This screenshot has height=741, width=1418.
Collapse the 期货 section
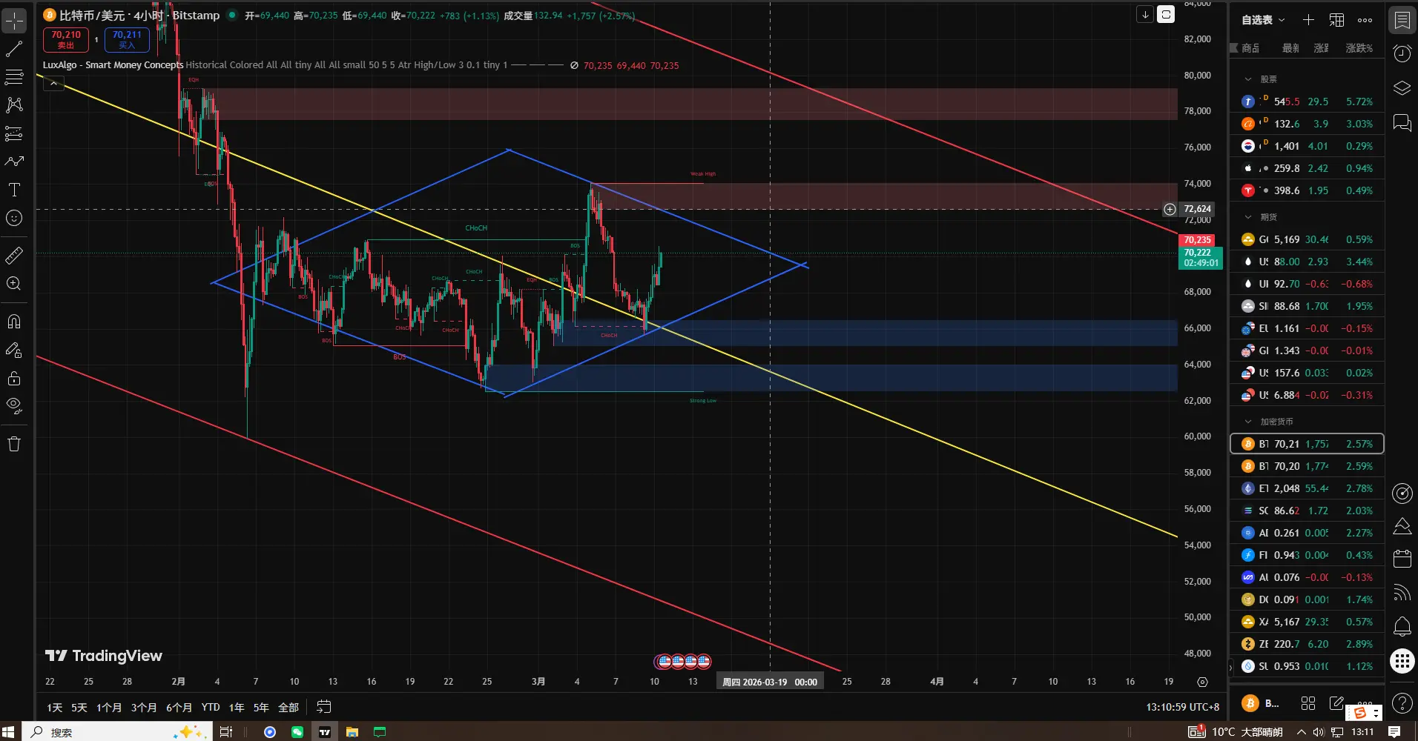pyautogui.click(x=1248, y=217)
